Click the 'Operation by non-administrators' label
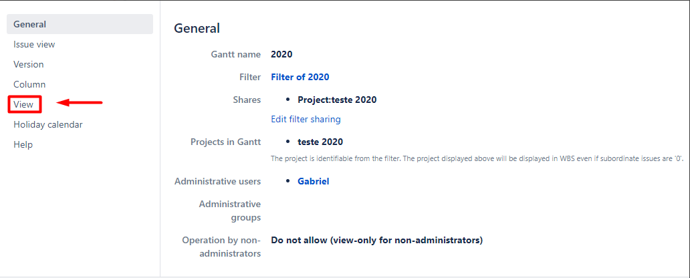 coord(221,247)
